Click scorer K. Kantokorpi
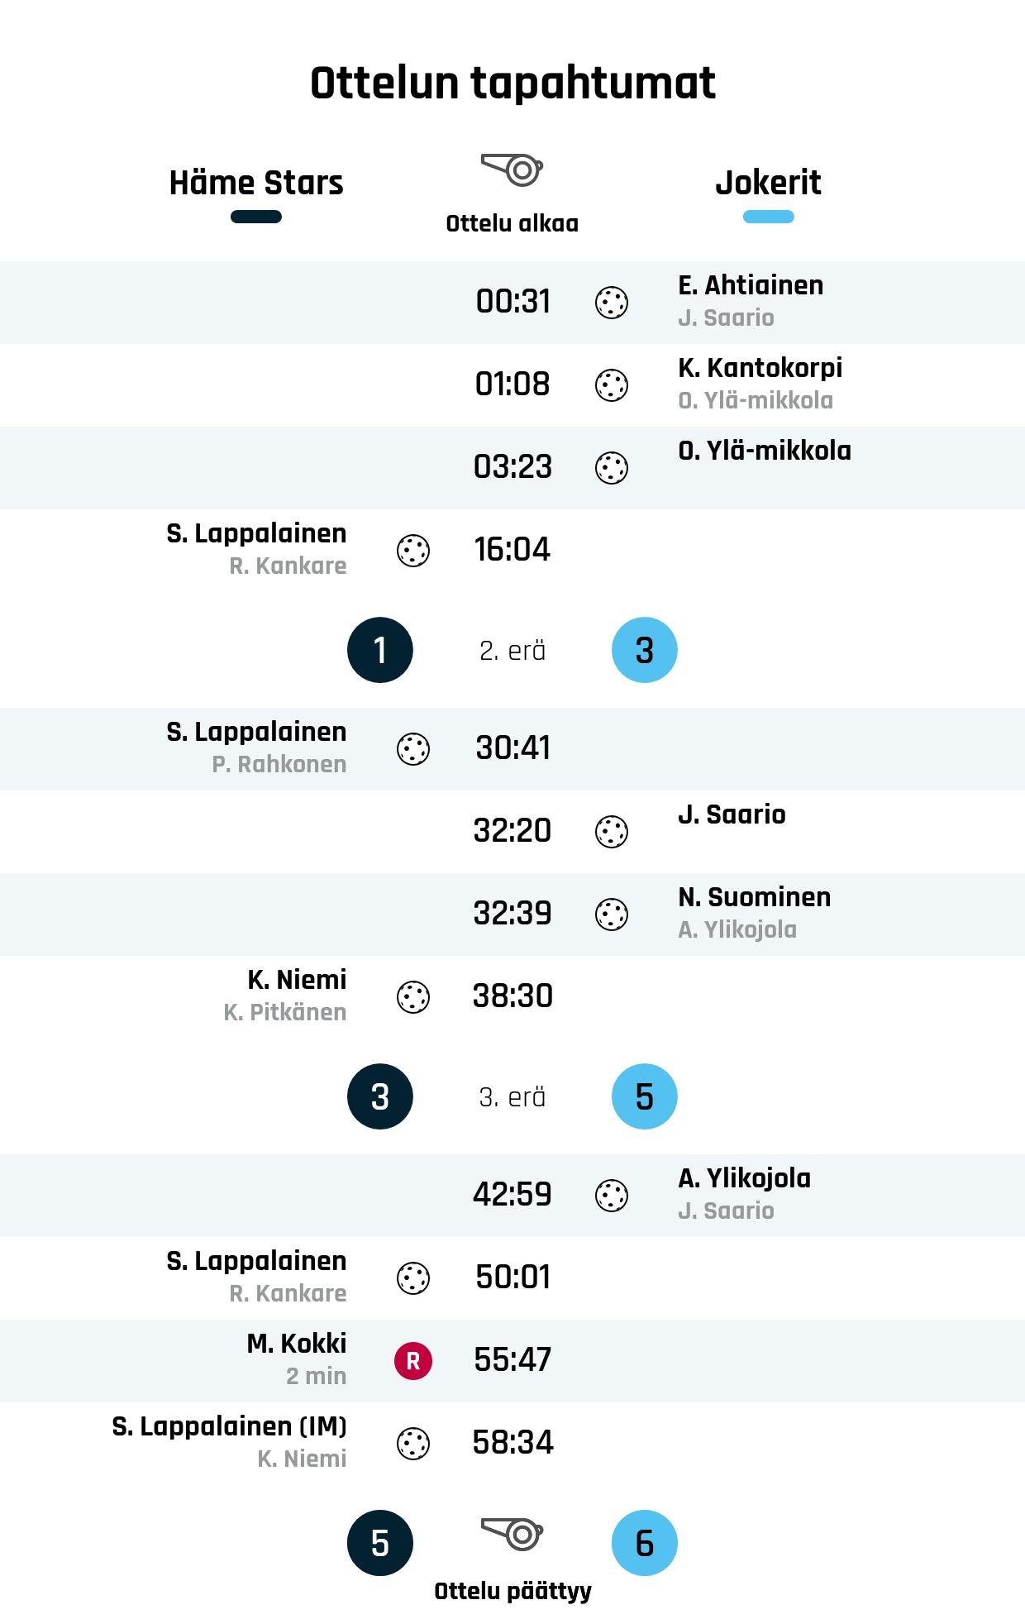1025x1619 pixels. (760, 368)
